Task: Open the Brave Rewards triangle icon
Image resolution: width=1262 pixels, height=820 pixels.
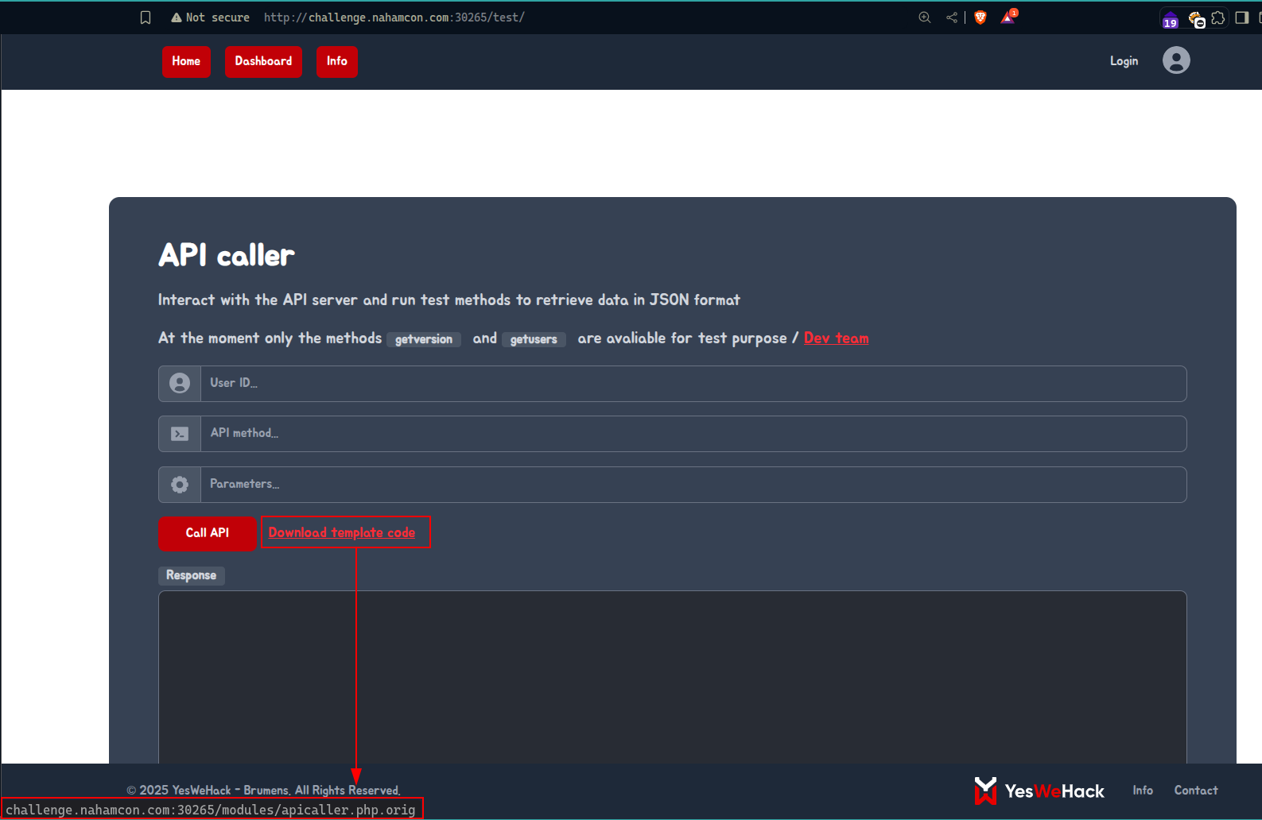Action: (x=1008, y=17)
